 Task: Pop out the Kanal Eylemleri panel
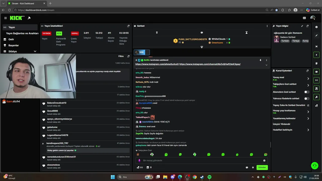(x=307, y=71)
